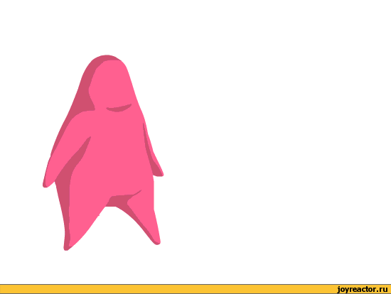Click the joyreactor.ru watermark text
Image resolution: width=391 pixels, height=294 pixels.
363,289
